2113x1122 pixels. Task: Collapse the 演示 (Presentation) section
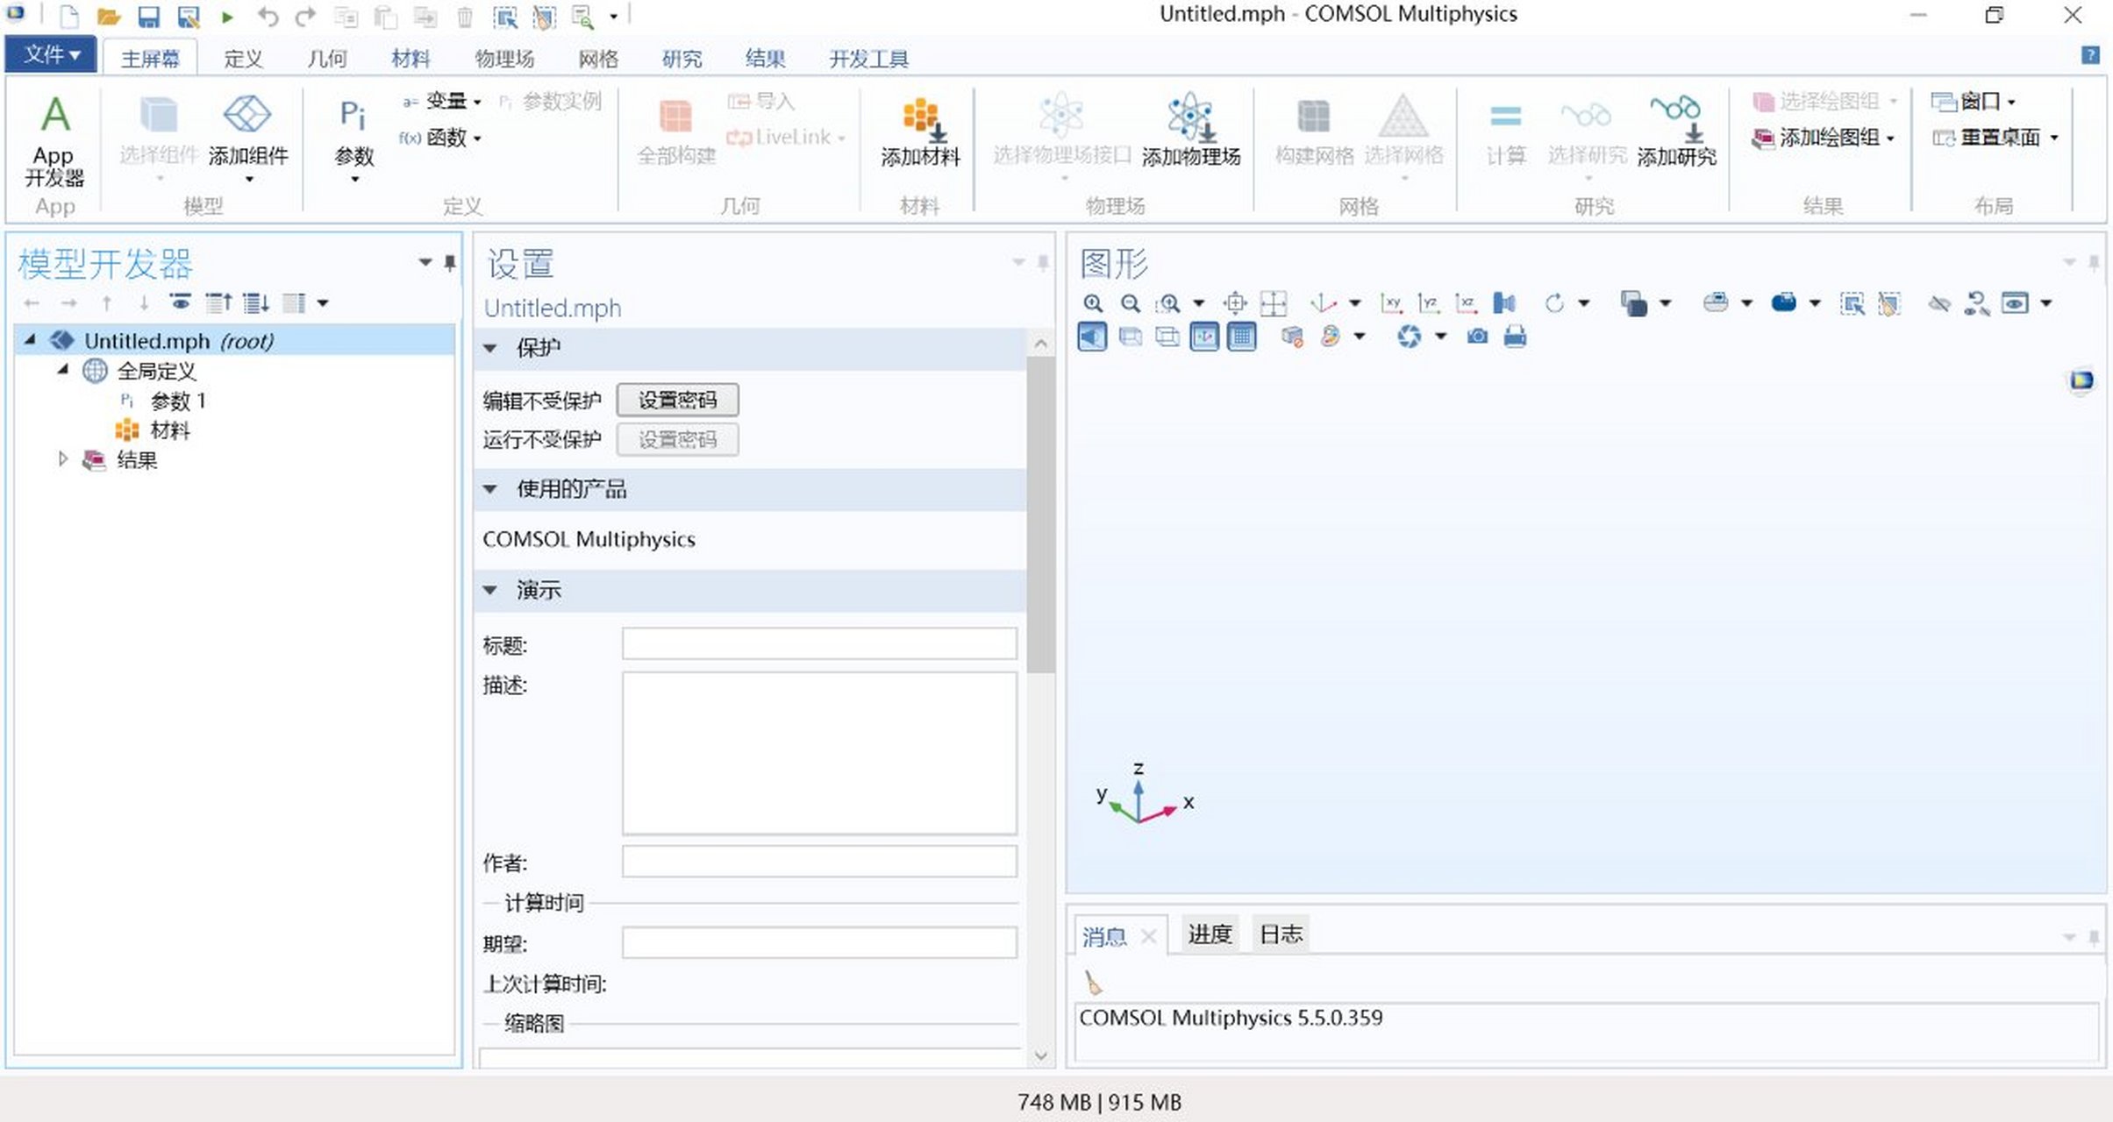(490, 590)
